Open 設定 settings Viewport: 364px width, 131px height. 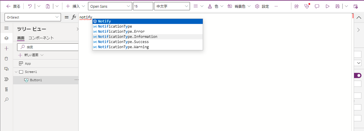[x=262, y=6]
